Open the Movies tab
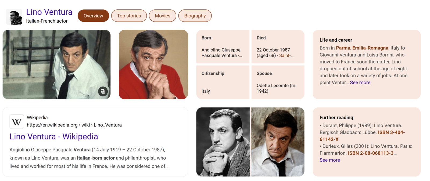The height and width of the screenshot is (181, 430). pos(163,16)
